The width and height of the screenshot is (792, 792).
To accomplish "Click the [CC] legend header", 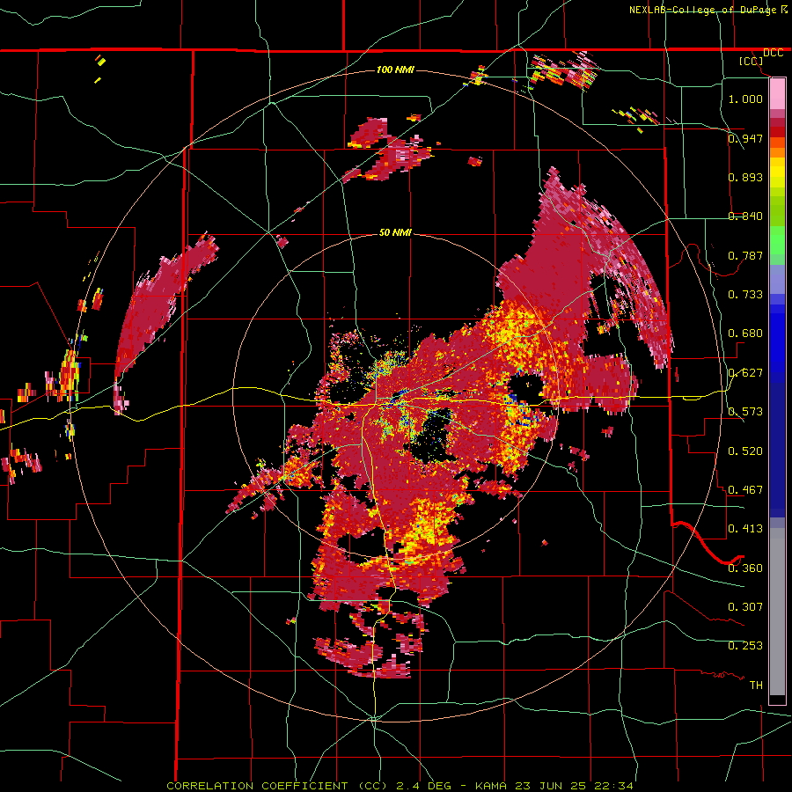I will (x=752, y=61).
